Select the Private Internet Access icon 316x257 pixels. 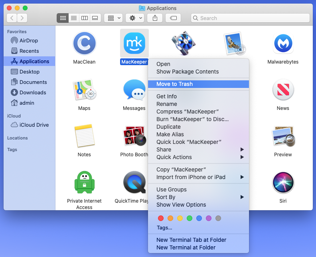click(x=85, y=182)
